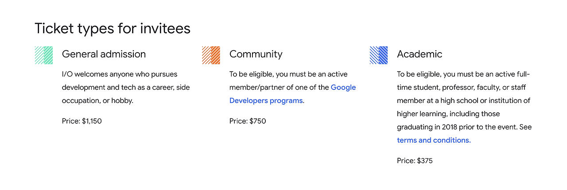Screen dimensions: 567x190
Task: Click the green striped General admission icon
Action: click(44, 55)
